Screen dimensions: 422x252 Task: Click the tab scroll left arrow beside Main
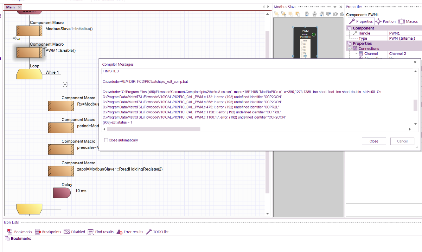tap(264, 7)
